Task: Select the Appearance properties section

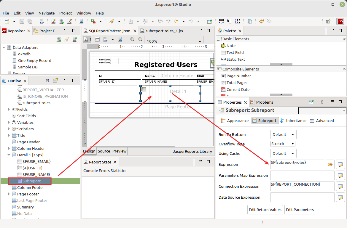Action: tap(235, 121)
